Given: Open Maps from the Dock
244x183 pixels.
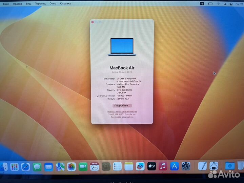Looking at the screenshot, I should (x=60, y=167).
